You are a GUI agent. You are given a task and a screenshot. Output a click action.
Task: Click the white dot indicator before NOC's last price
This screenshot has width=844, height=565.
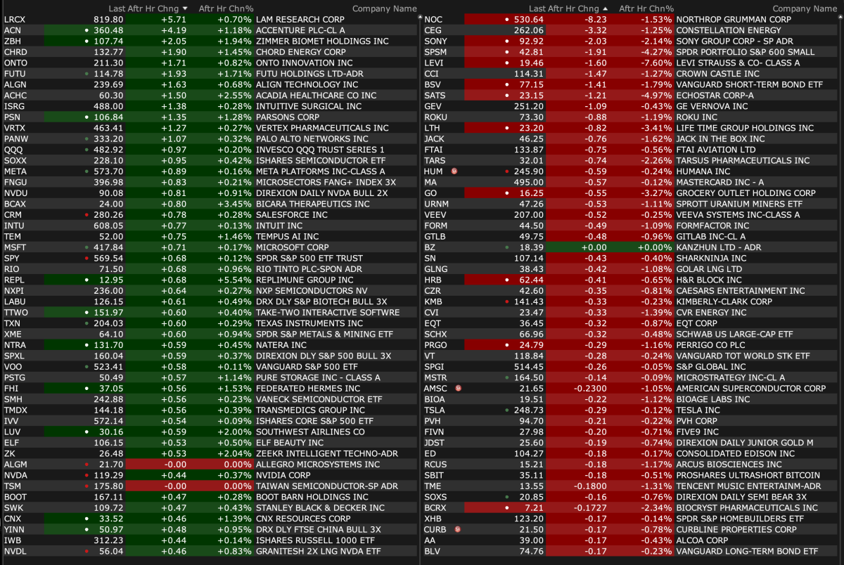coord(507,20)
